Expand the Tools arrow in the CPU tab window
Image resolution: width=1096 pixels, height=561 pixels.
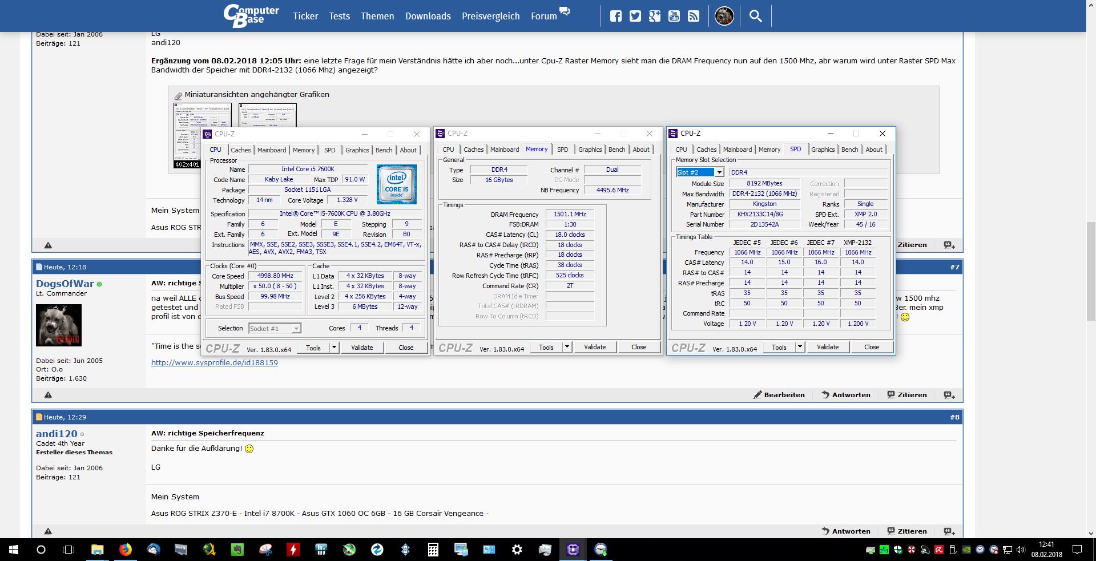(334, 348)
